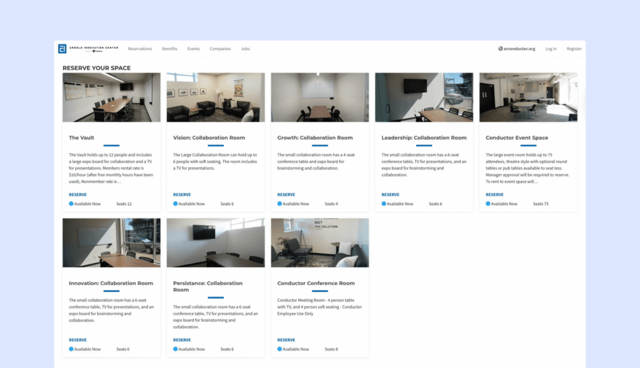Click RESERVE on Persistance: Collaboration Room

click(x=181, y=340)
